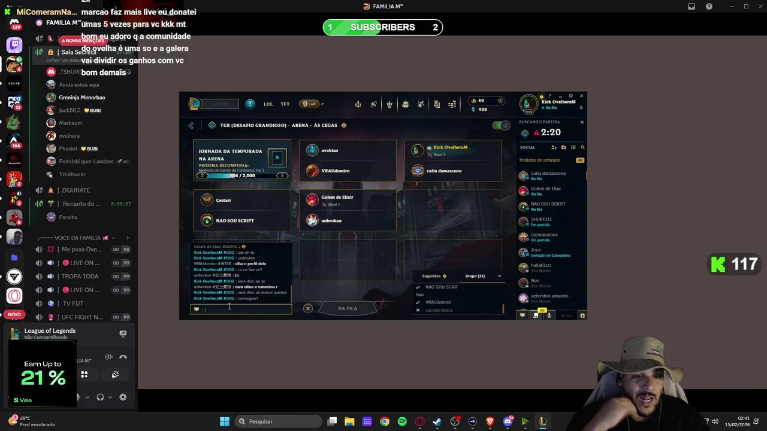Screen dimensions: 767x431
Task: Click the game mode info diamond icon
Action: [343, 125]
